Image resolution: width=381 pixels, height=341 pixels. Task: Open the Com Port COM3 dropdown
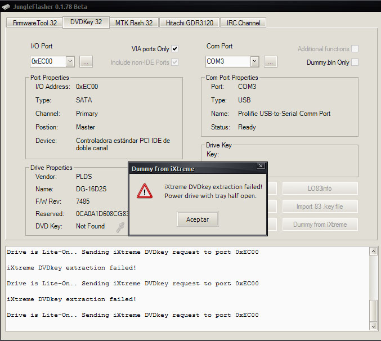point(254,61)
